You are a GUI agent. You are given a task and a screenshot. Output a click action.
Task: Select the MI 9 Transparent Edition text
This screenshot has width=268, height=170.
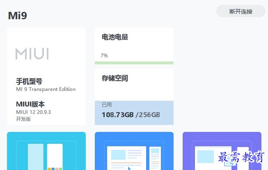pyautogui.click(x=46, y=89)
